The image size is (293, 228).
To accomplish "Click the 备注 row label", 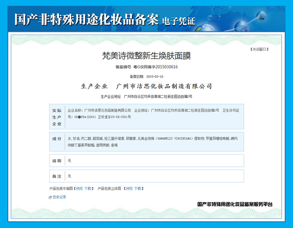I will 57,176.
